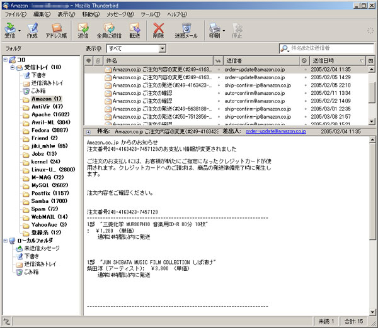Click the 件名または送信者 search field
378x328 pixels.
tap(330, 48)
